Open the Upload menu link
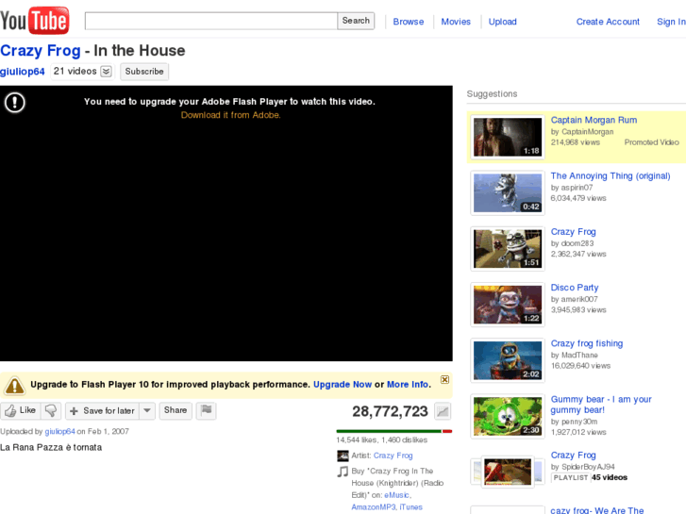Image resolution: width=686 pixels, height=514 pixels. click(502, 22)
